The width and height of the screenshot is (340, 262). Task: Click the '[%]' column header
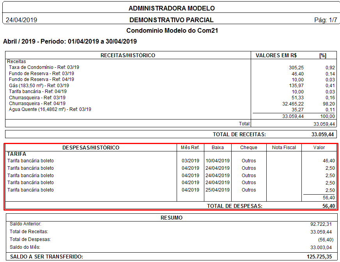(323, 55)
